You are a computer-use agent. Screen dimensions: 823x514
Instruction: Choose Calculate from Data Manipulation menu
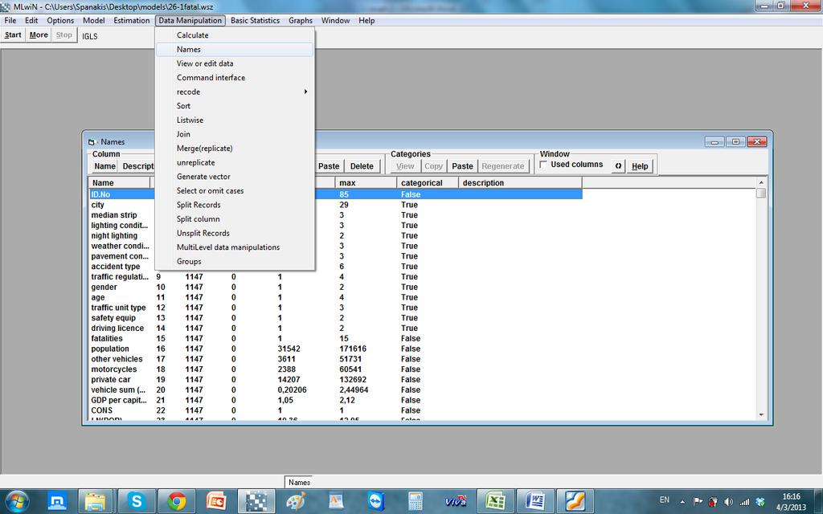coord(235,35)
